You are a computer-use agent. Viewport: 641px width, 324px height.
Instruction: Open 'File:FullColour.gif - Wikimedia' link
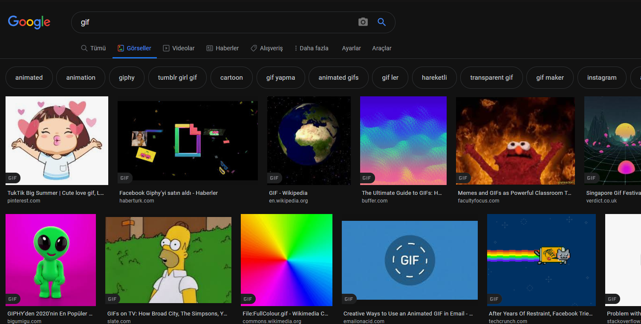coord(286,314)
